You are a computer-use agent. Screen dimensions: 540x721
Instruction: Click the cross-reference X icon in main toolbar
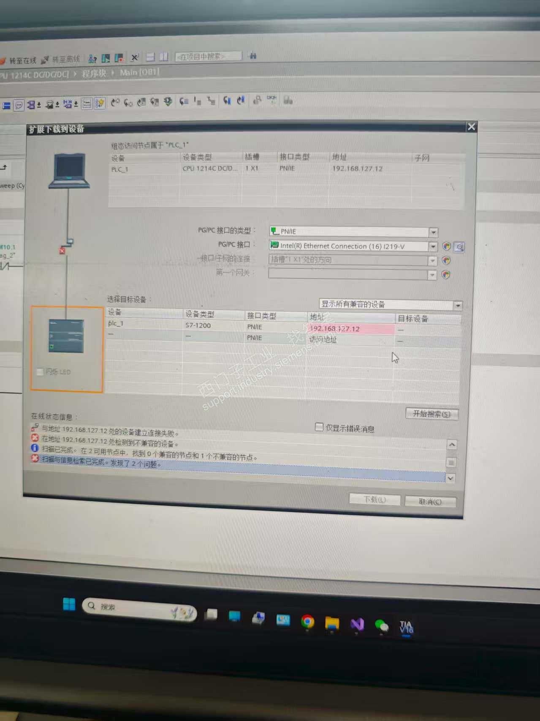135,57
